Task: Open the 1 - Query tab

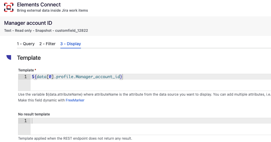Action: (26, 44)
